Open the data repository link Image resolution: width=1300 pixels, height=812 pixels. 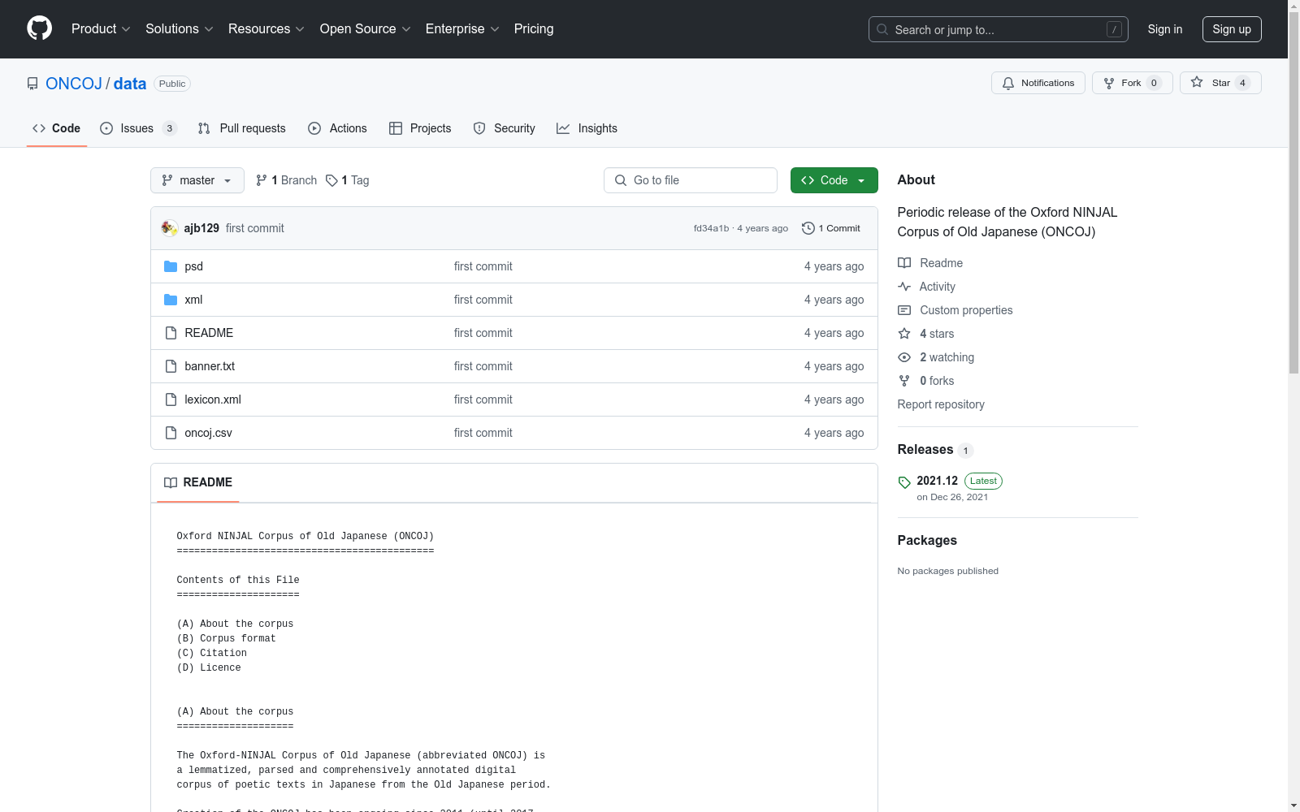pyautogui.click(x=130, y=84)
